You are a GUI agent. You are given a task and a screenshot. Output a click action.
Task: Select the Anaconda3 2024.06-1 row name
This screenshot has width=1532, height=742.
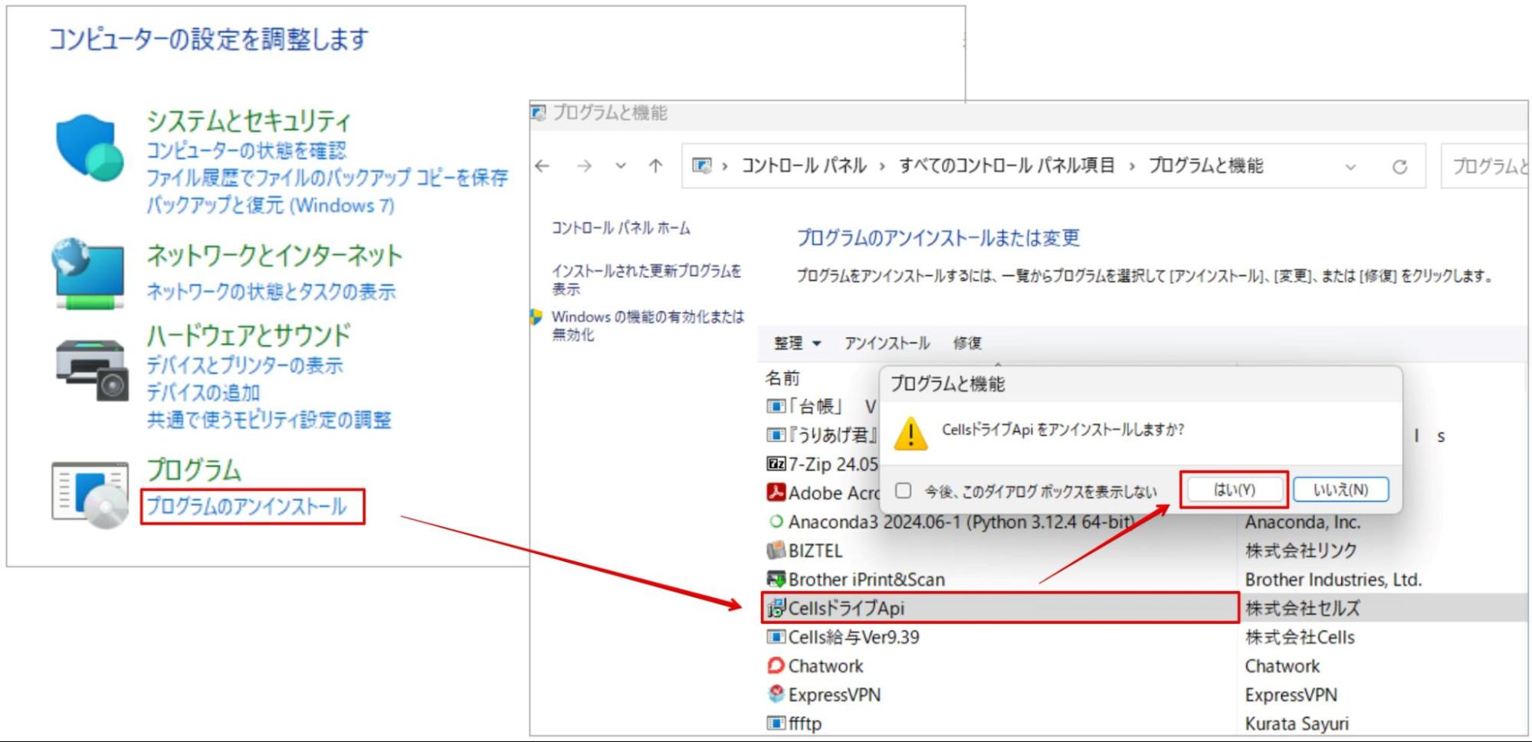pyautogui.click(x=962, y=521)
